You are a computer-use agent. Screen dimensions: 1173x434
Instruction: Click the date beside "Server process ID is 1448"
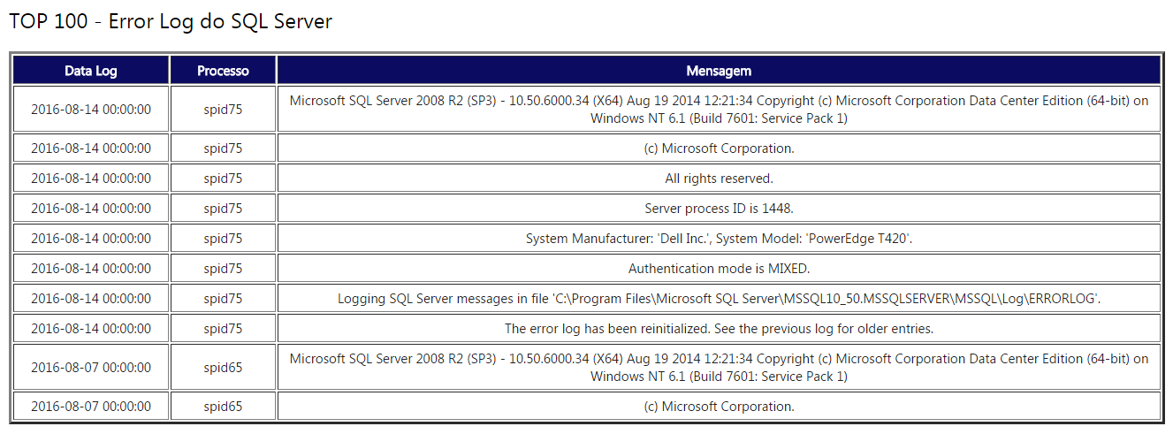click(91, 209)
